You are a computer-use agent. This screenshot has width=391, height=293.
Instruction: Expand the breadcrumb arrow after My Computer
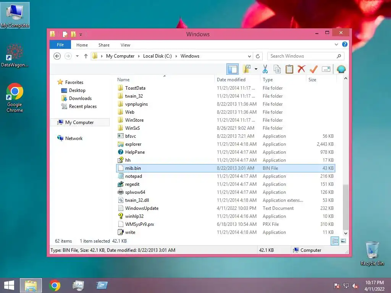point(139,56)
